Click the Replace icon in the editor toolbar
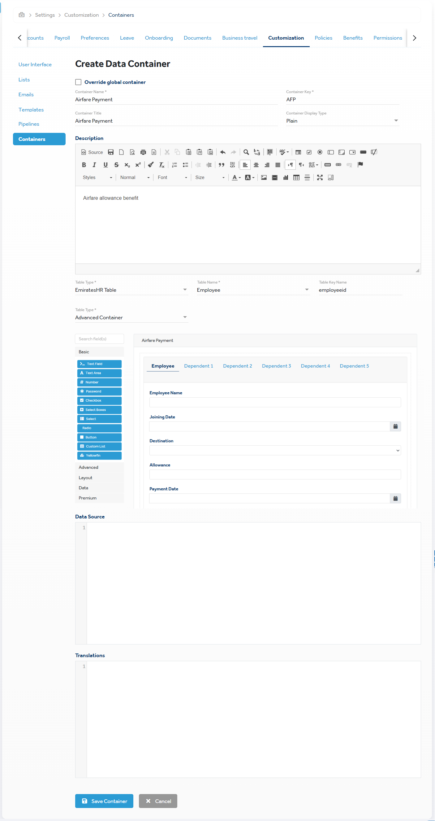The height and width of the screenshot is (821, 435). pos(257,152)
